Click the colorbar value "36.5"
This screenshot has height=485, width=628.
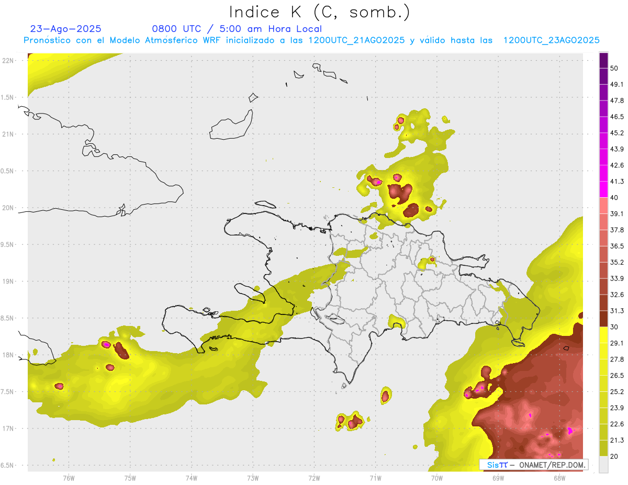coord(617,246)
